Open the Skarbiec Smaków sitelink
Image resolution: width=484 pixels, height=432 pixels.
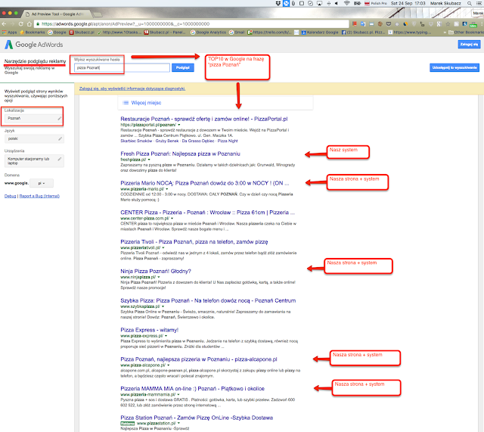click(136, 141)
